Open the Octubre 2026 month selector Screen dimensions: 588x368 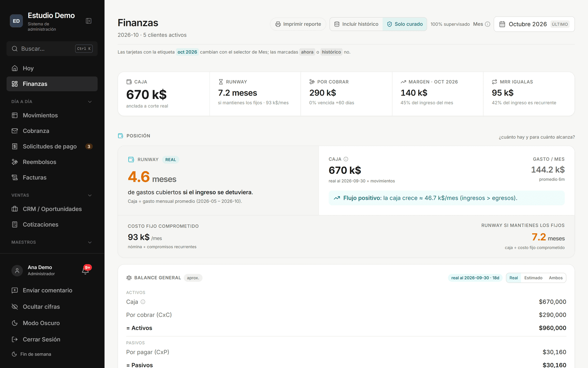(x=534, y=24)
